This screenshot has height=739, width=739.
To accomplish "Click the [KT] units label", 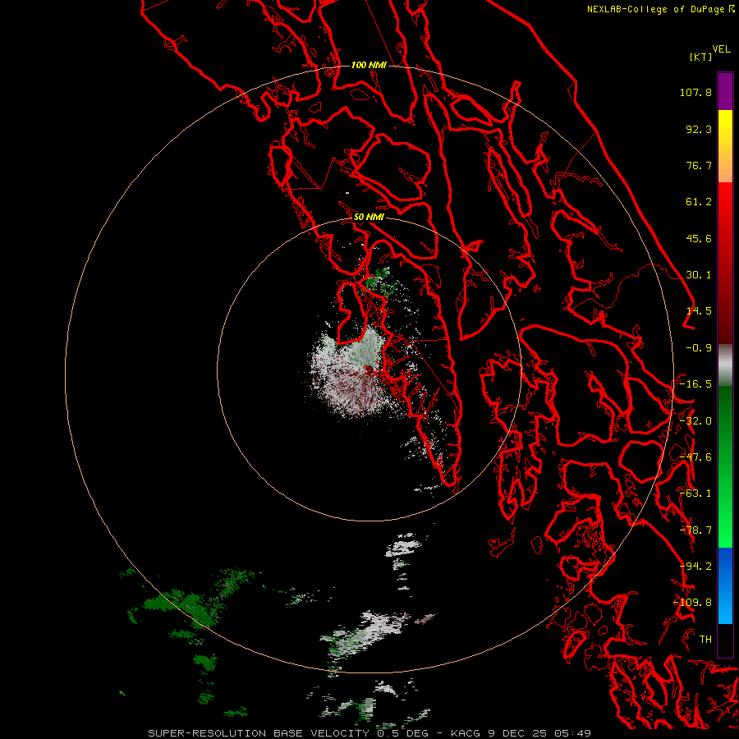I will (701, 57).
